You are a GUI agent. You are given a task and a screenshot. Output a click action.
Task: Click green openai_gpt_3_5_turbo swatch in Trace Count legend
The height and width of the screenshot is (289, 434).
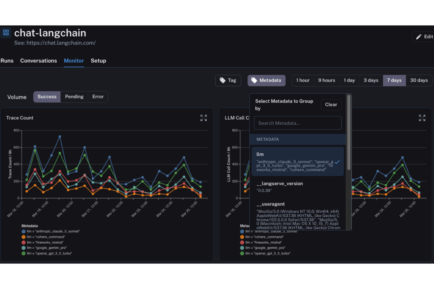click(x=23, y=253)
